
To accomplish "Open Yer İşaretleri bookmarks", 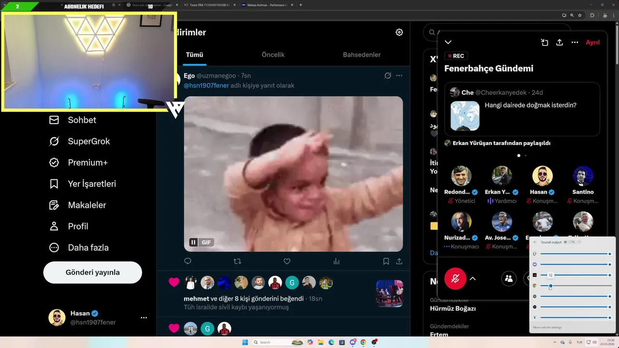I will (x=82, y=184).
